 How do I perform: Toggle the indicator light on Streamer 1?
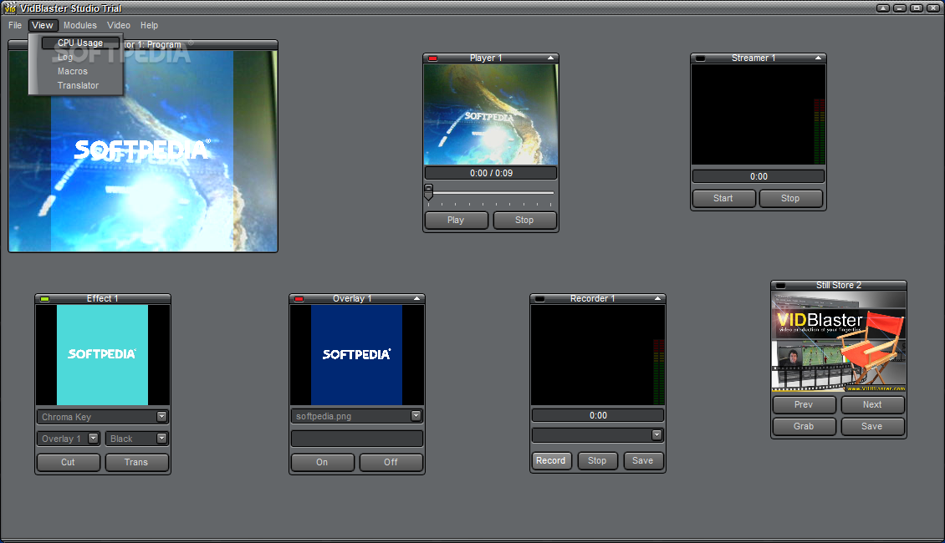coord(700,58)
